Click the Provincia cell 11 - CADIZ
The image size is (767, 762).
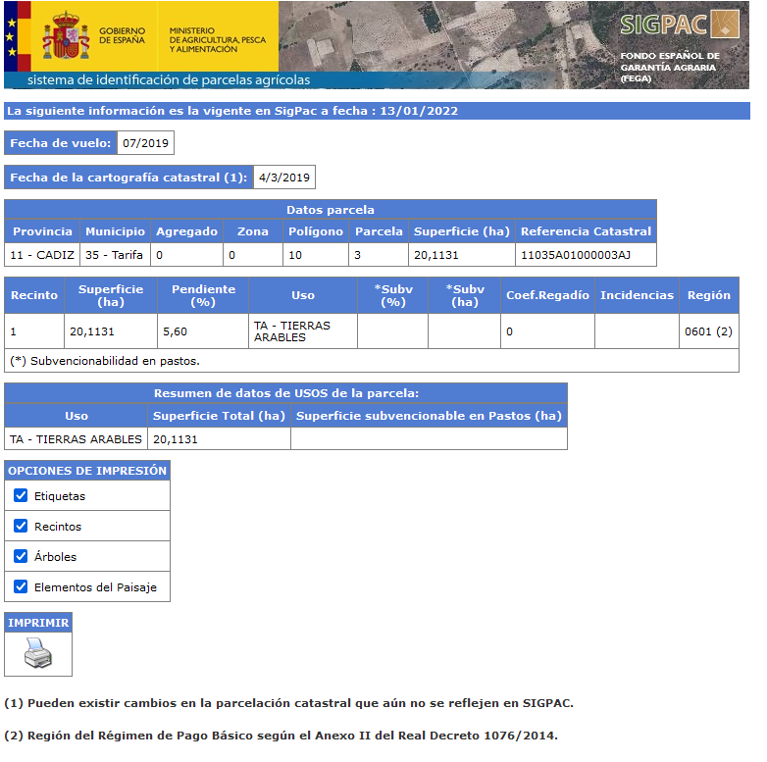tap(41, 255)
